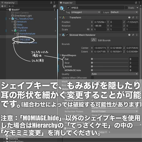The width and height of the screenshot is (142, 142).
Task: Select the Directional Light object
Action: 23,16
